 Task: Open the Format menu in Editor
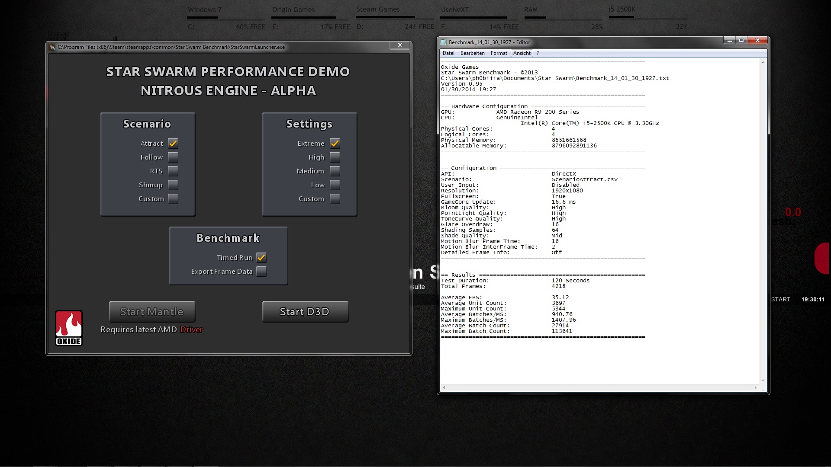(499, 53)
